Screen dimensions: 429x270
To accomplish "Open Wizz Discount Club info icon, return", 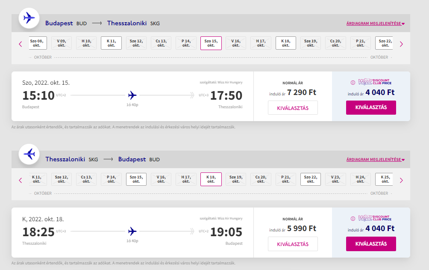I will point(353,219).
